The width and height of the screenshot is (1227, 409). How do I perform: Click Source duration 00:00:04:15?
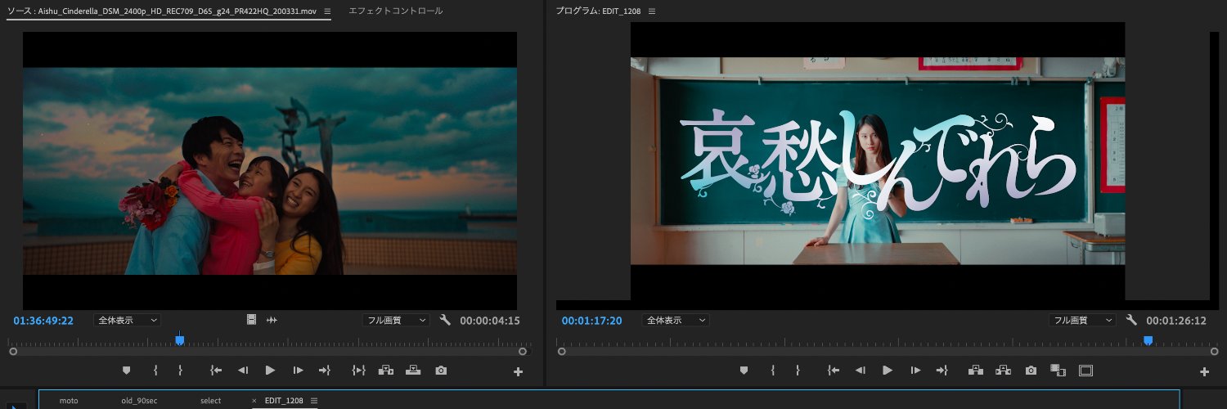(x=490, y=321)
